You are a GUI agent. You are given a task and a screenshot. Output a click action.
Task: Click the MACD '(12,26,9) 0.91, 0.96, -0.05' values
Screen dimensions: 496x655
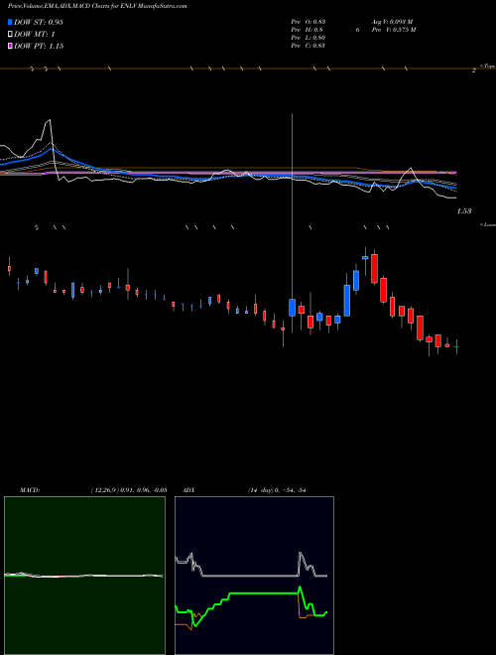pos(129,490)
